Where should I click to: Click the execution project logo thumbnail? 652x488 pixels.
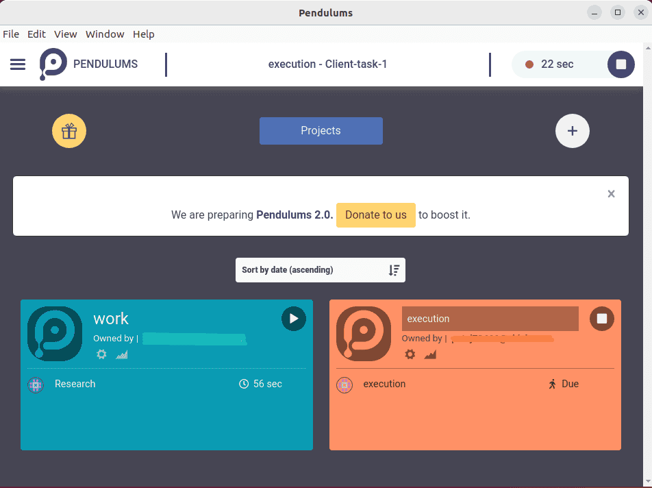pos(364,334)
